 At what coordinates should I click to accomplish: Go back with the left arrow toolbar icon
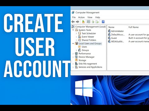tap(73, 22)
